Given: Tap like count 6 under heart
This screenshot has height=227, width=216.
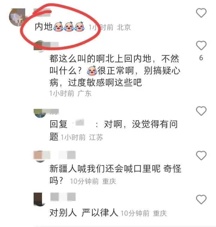Looking at the screenshot, I should point(201,58).
